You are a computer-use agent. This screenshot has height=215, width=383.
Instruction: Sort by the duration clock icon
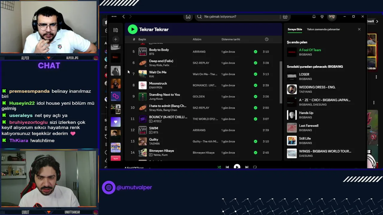coord(267,39)
